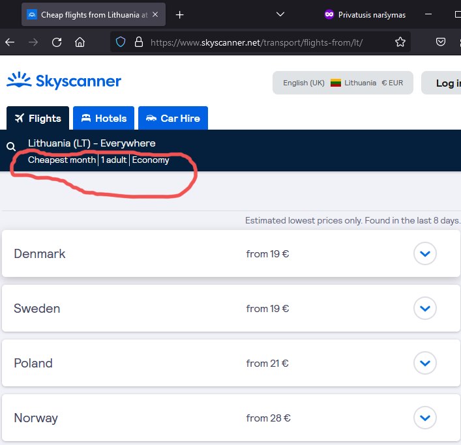
Task: Click the Poland destination name
Action: 33,363
